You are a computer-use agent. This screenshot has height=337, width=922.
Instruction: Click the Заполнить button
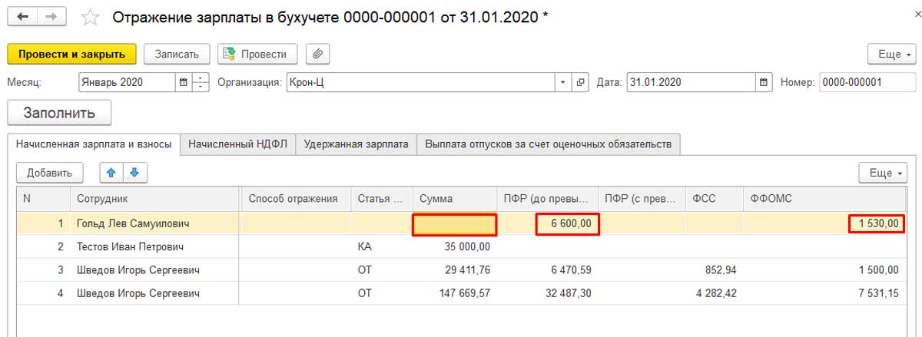point(59,113)
